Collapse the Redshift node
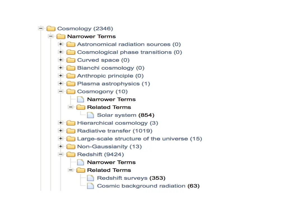The width and height of the screenshot is (287, 215). (x=61, y=154)
